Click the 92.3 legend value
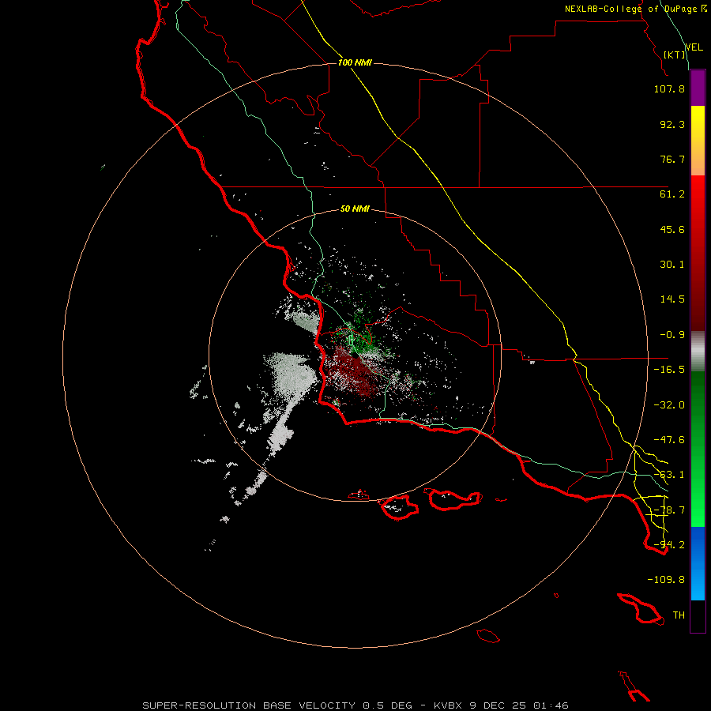 [672, 124]
